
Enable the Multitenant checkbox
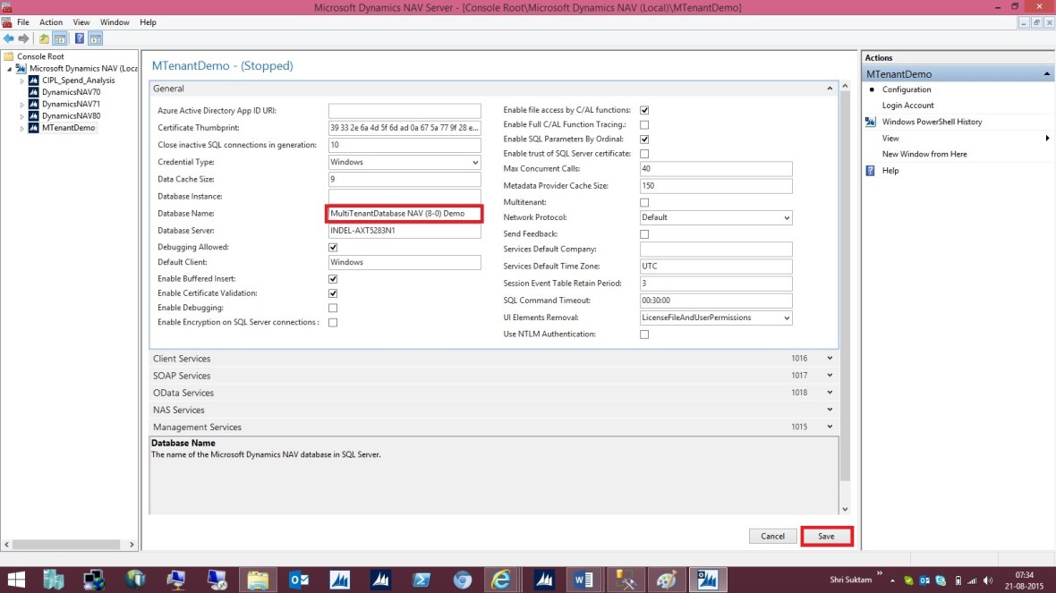point(644,203)
